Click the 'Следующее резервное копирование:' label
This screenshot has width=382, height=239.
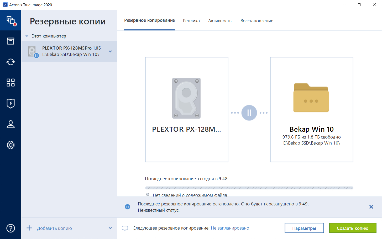coord(171,228)
